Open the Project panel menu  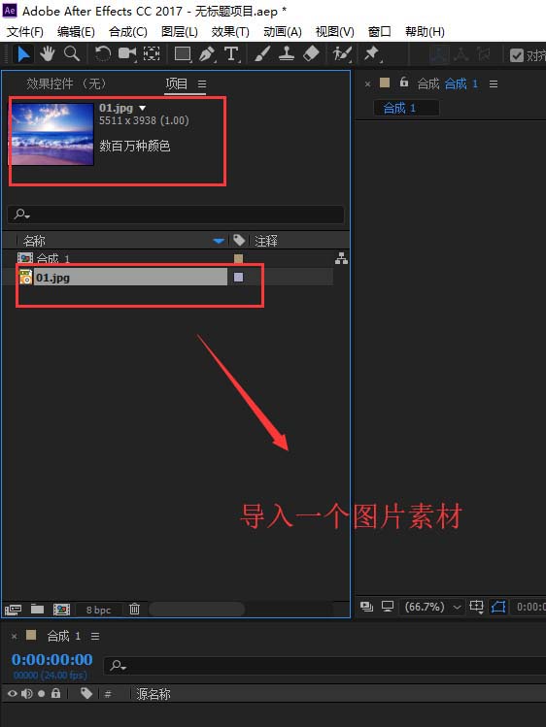tap(202, 83)
